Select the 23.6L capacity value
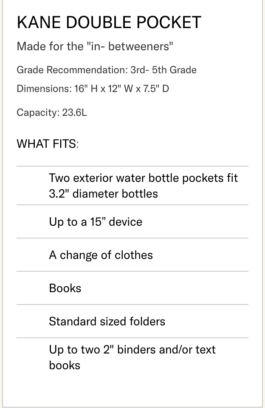 74,113
